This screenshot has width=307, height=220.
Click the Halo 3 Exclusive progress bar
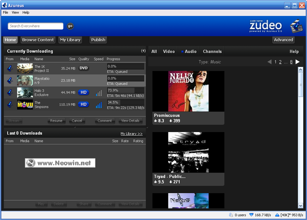coord(125,90)
